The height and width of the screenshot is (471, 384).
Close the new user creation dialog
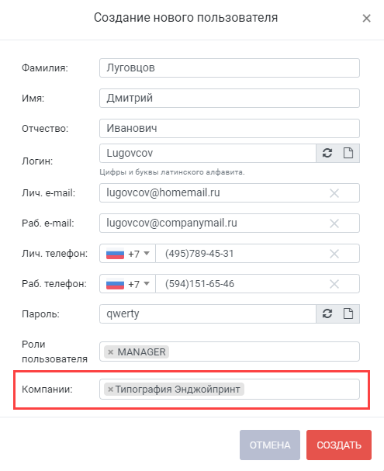pos(366,19)
